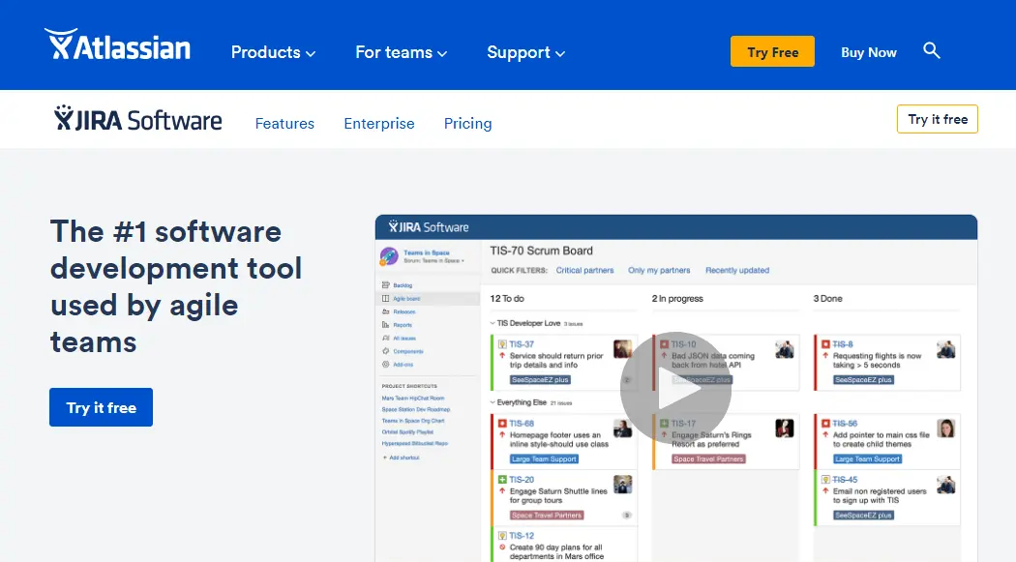Apply the Critical partners quick filter
This screenshot has width=1016, height=562.
pos(584,271)
